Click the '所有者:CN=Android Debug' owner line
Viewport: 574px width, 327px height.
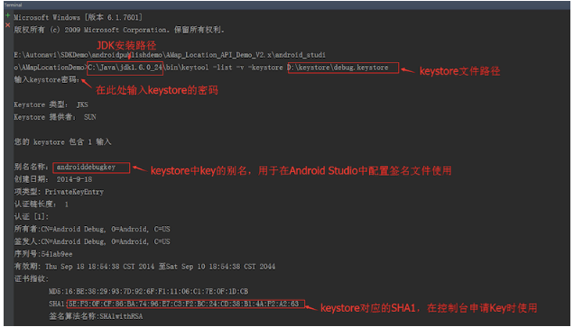[92, 229]
